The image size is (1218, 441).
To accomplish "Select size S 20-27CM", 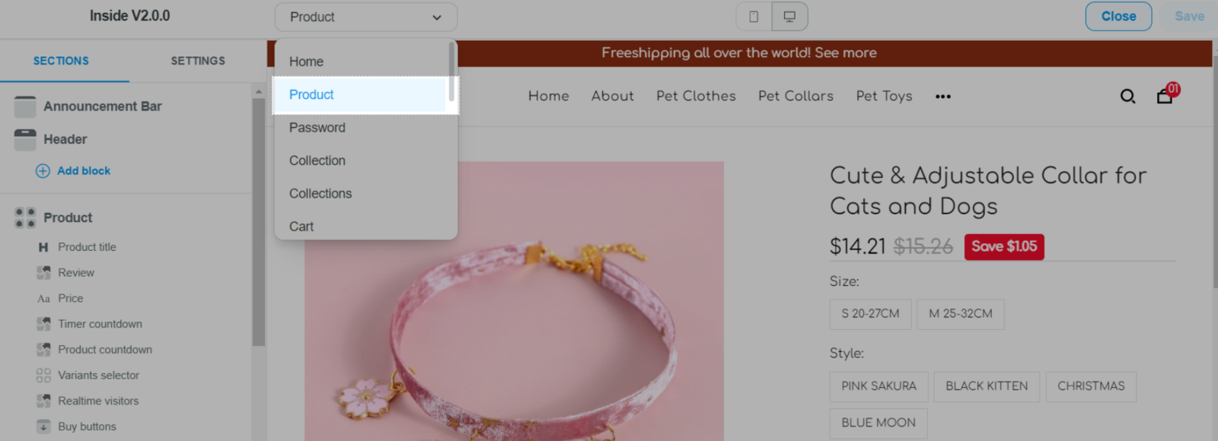I will tap(870, 314).
